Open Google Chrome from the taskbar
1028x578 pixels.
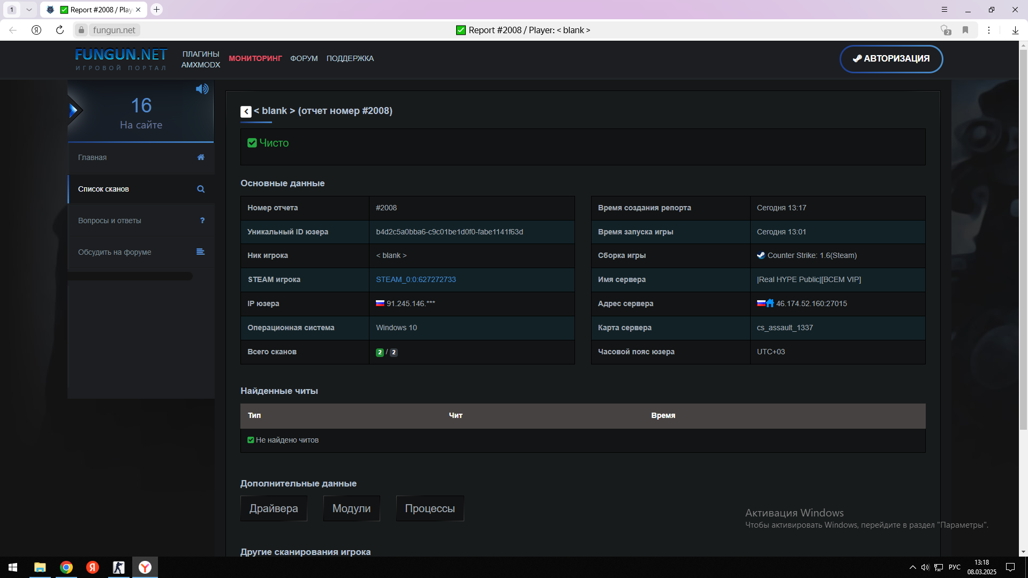[66, 567]
